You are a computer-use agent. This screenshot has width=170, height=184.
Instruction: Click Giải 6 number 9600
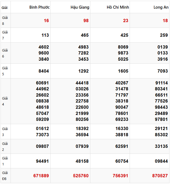(x=44, y=53)
